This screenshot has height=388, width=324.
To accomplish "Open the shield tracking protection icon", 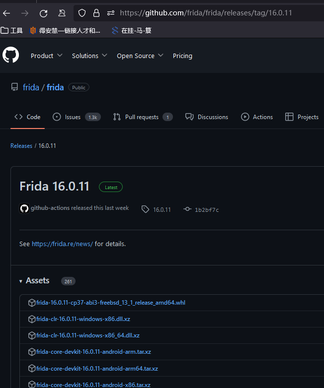I will tap(82, 13).
